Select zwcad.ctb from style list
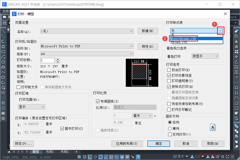 197,42
